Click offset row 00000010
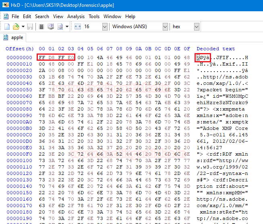 (19, 64)
